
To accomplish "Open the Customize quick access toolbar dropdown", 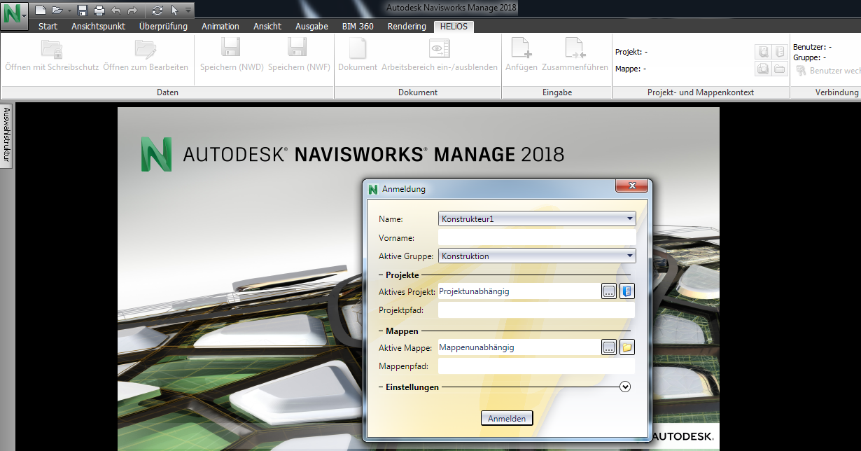I will pyautogui.click(x=188, y=11).
